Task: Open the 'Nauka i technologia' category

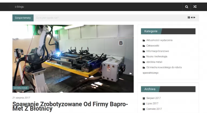Action: click(157, 57)
